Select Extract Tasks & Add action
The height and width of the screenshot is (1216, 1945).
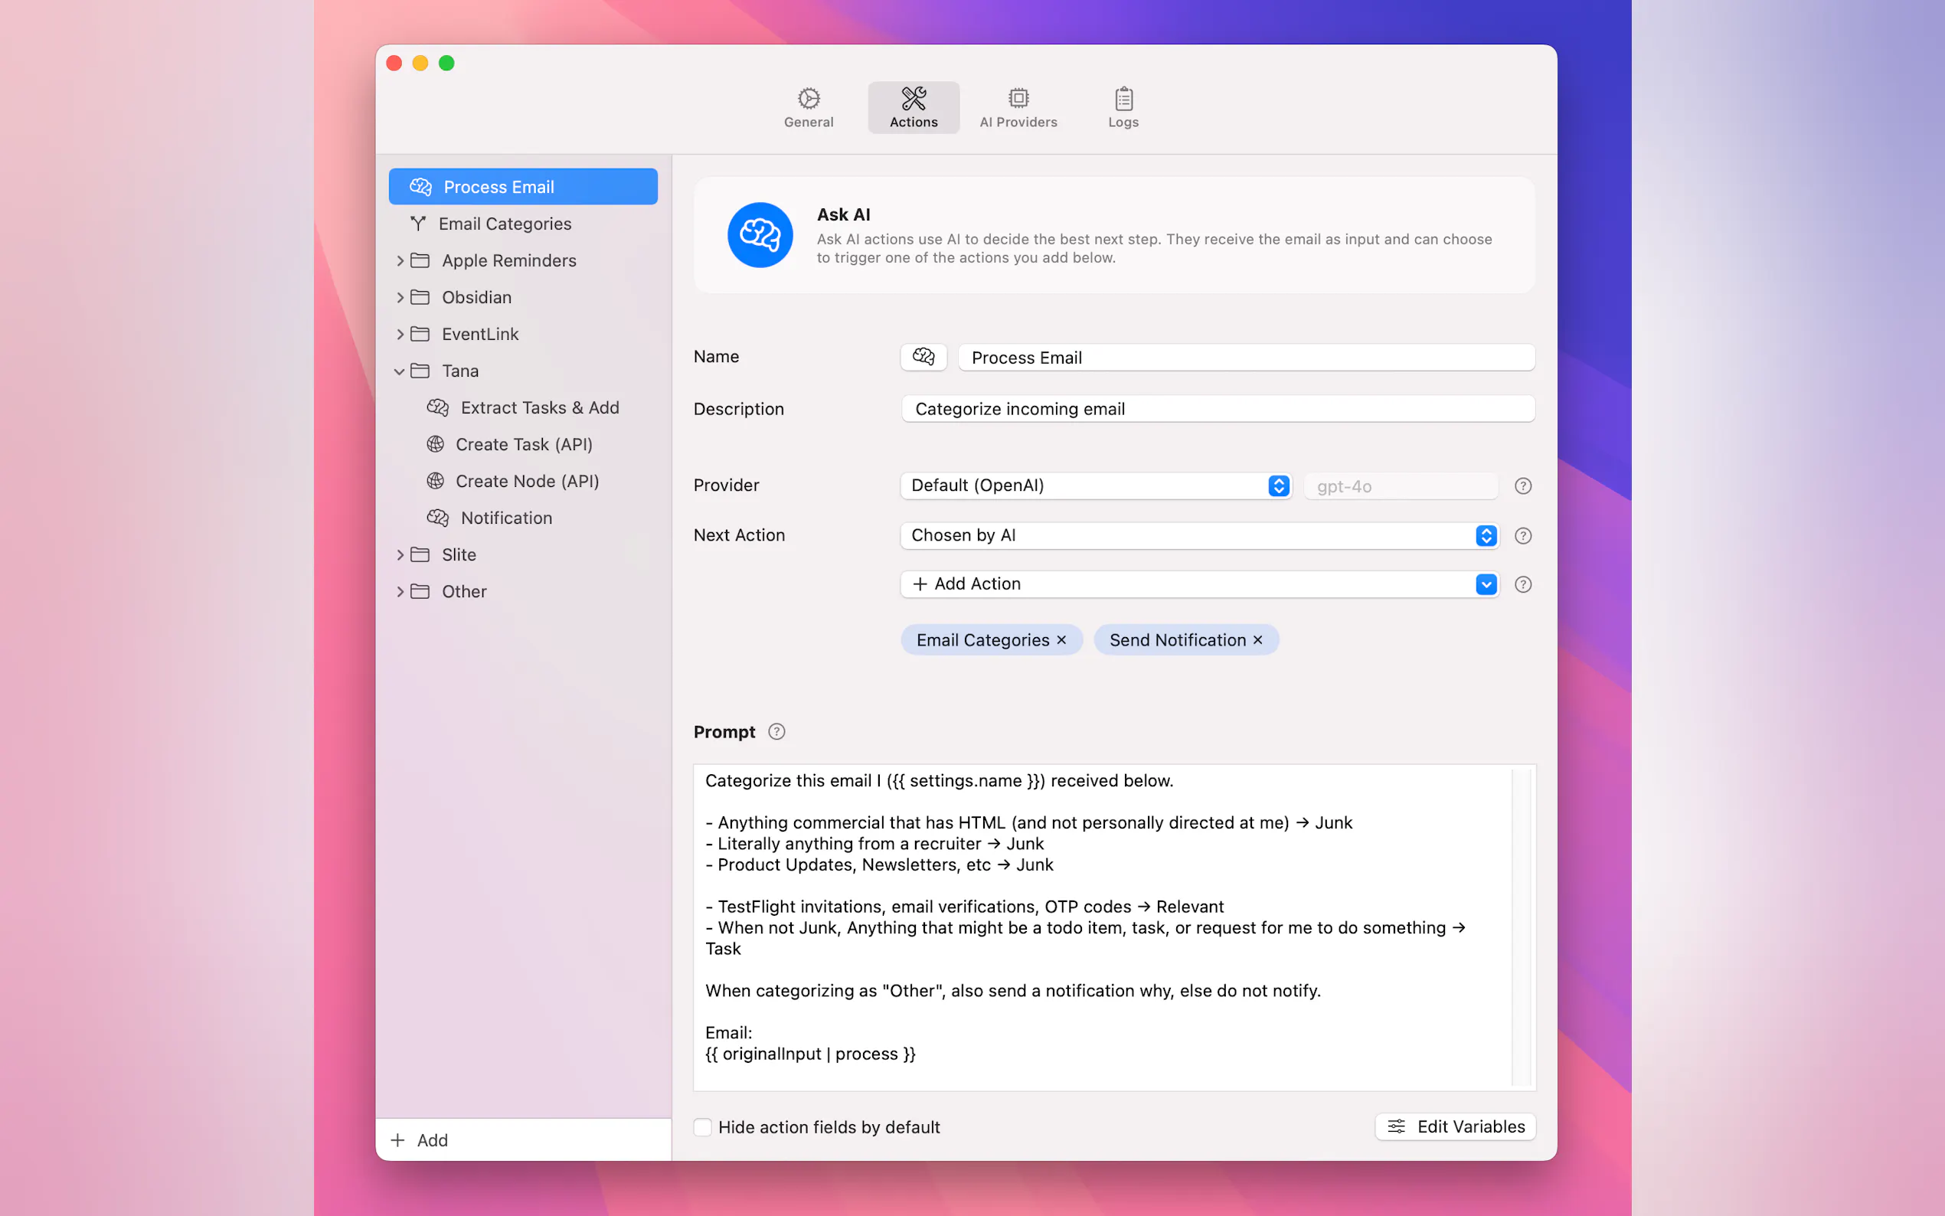pyautogui.click(x=539, y=407)
